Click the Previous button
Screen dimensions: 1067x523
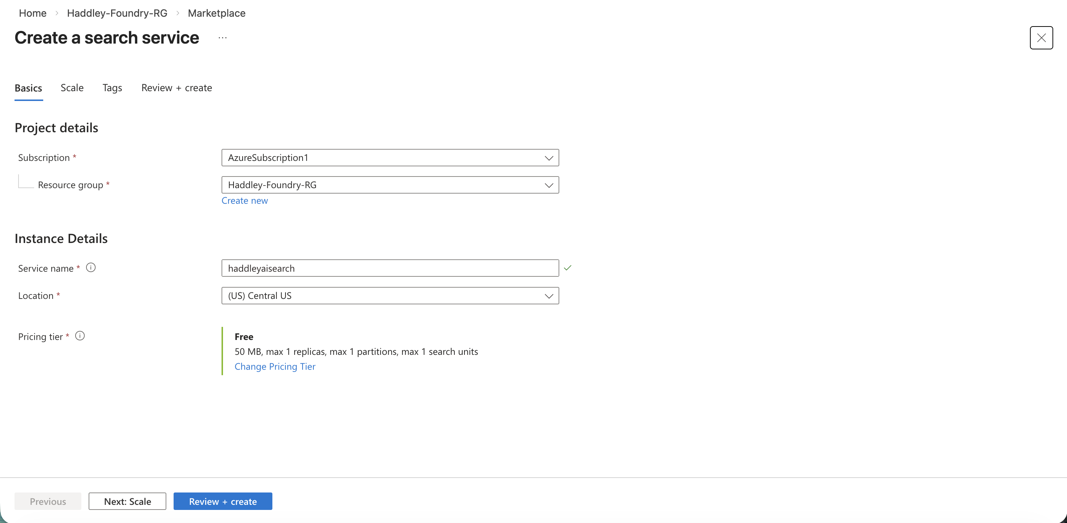click(x=48, y=501)
